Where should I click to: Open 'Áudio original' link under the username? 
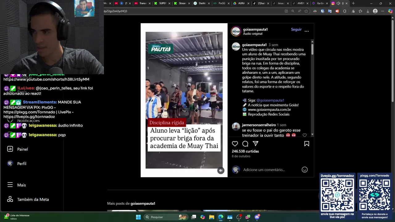253,34
